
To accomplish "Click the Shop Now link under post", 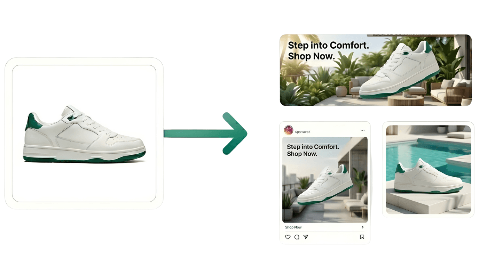I will (293, 227).
